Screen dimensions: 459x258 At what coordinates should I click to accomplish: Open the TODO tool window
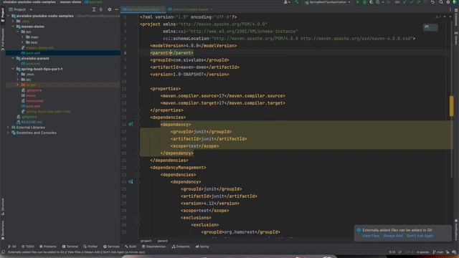pos(28,247)
